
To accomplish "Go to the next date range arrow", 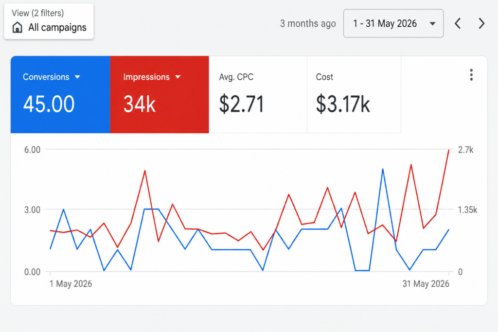I will pyautogui.click(x=481, y=23).
